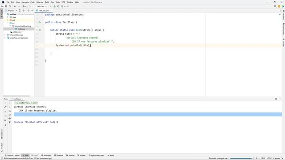Click the Forward navigation arrow
The width and height of the screenshot is (285, 160).
(x=19, y=6)
